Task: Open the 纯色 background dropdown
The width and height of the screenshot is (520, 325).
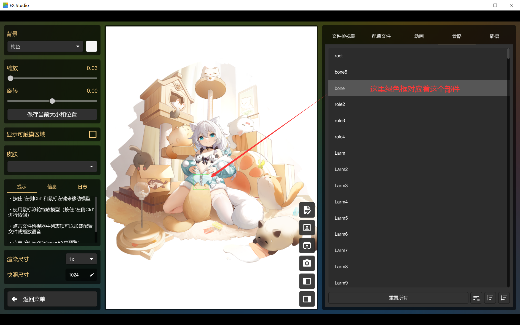Action: click(x=45, y=46)
